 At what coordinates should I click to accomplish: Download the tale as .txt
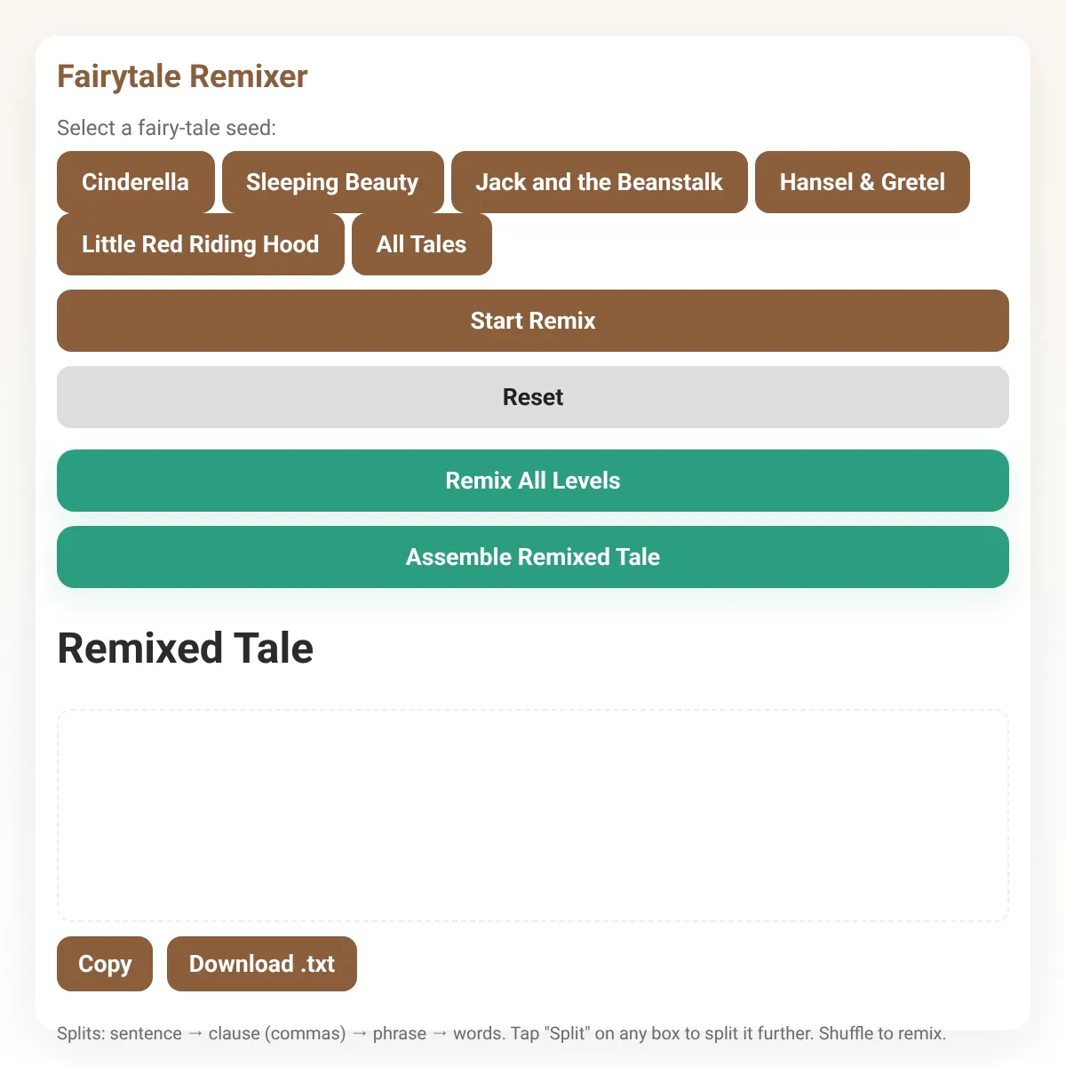(x=262, y=964)
